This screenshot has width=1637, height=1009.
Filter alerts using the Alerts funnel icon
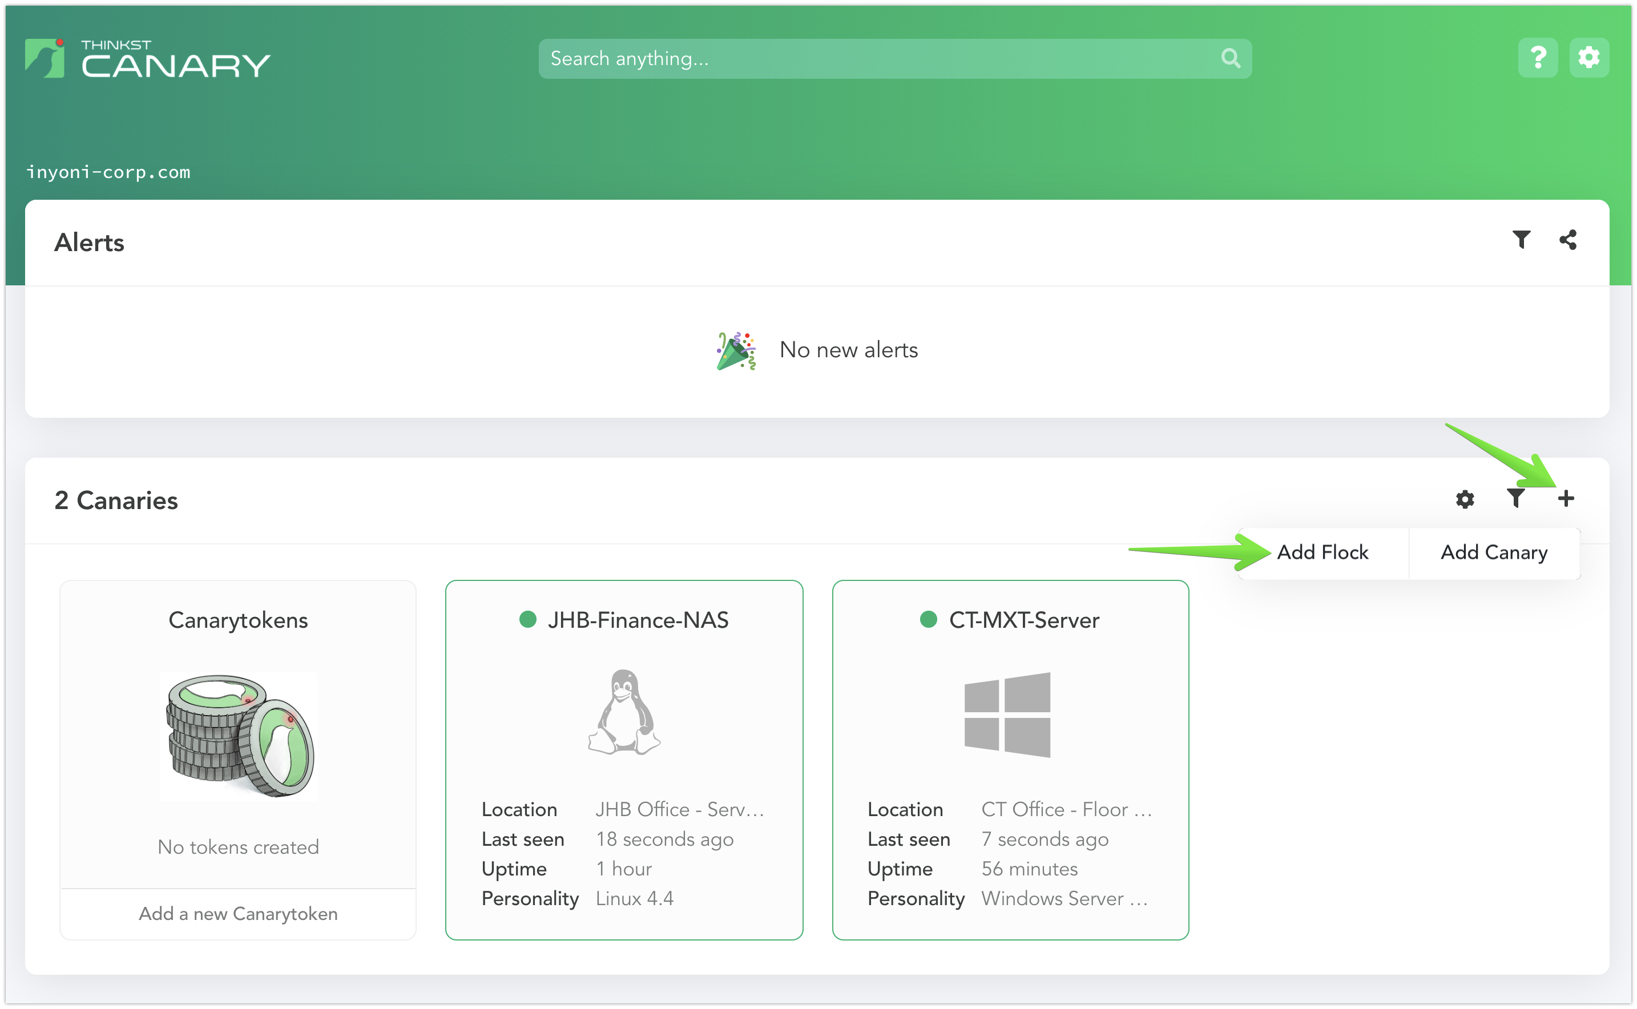[1521, 240]
